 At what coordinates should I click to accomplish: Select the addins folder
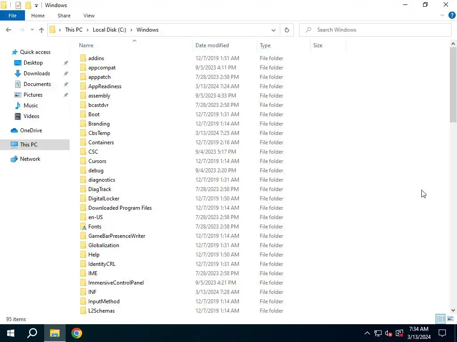tap(96, 58)
